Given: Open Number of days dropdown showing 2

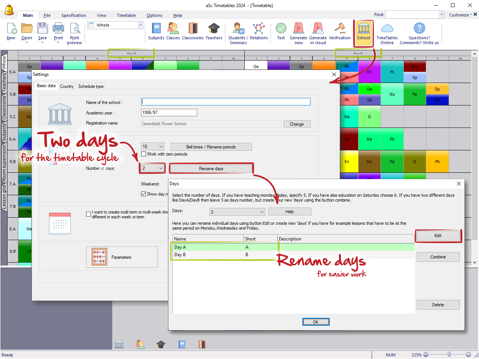Looking at the screenshot, I should tap(153, 168).
